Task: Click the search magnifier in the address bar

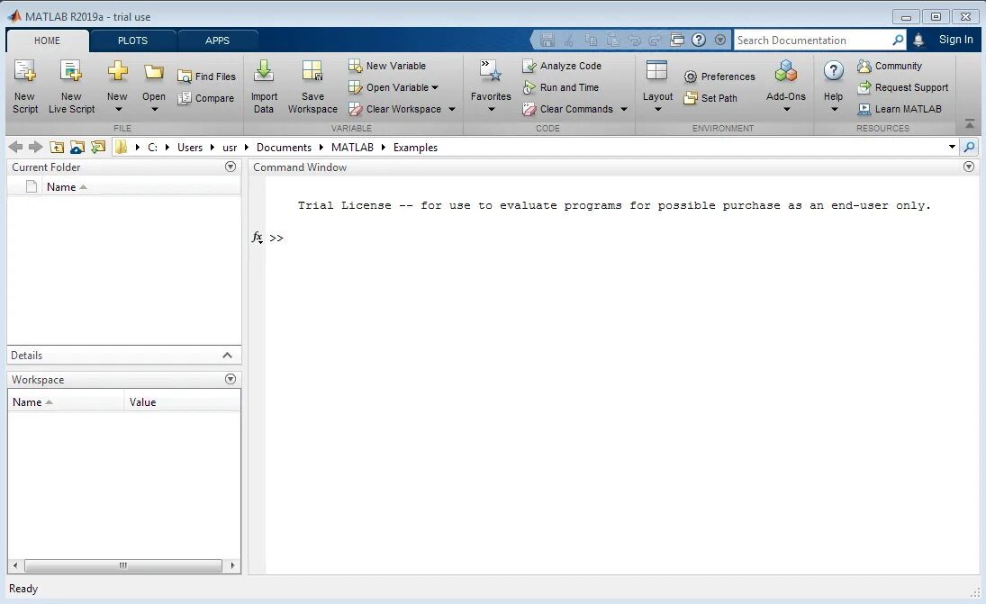Action: (x=970, y=147)
